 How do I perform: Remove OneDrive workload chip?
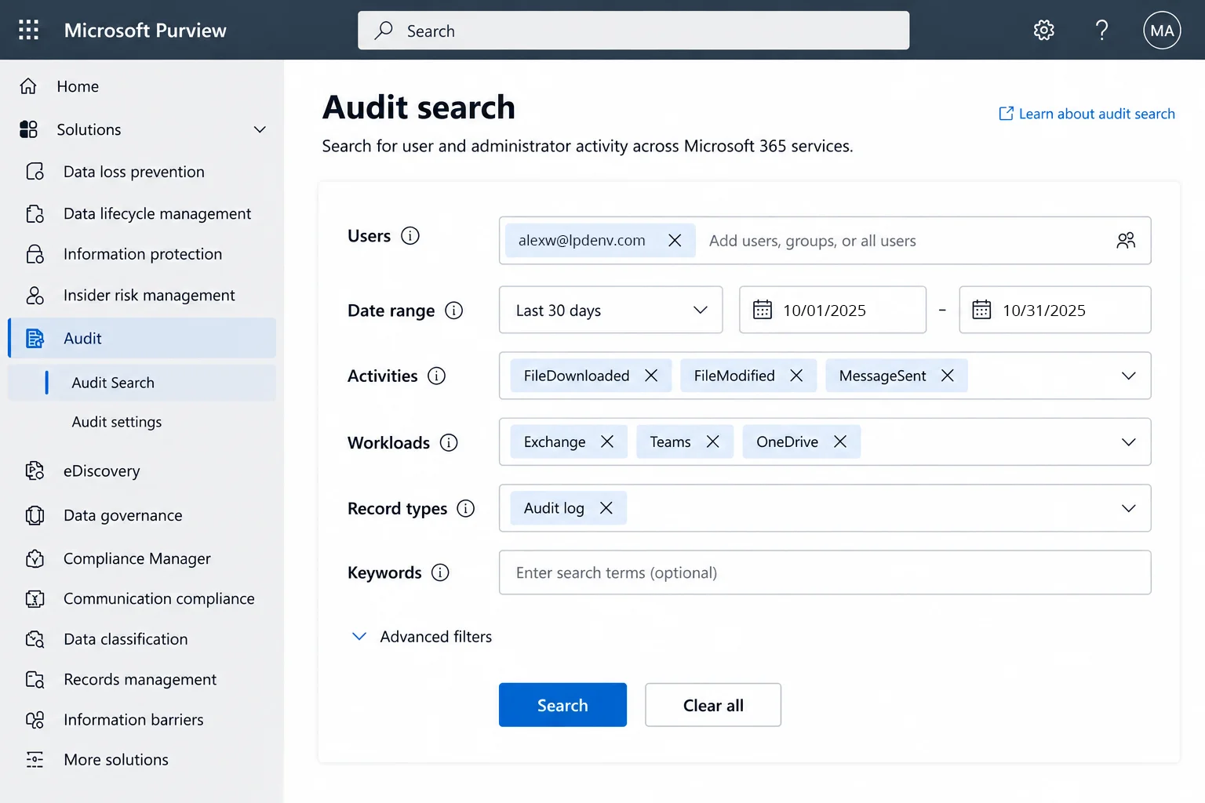(x=840, y=441)
